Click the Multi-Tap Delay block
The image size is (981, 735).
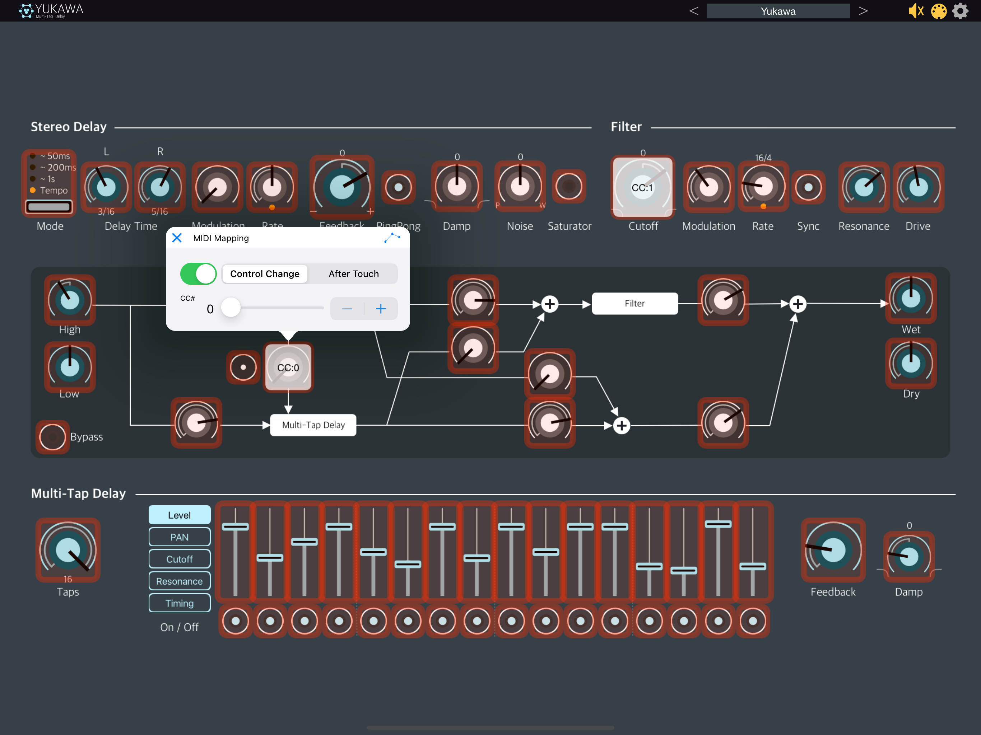click(313, 425)
